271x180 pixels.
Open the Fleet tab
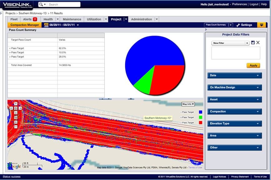[x=14, y=19]
